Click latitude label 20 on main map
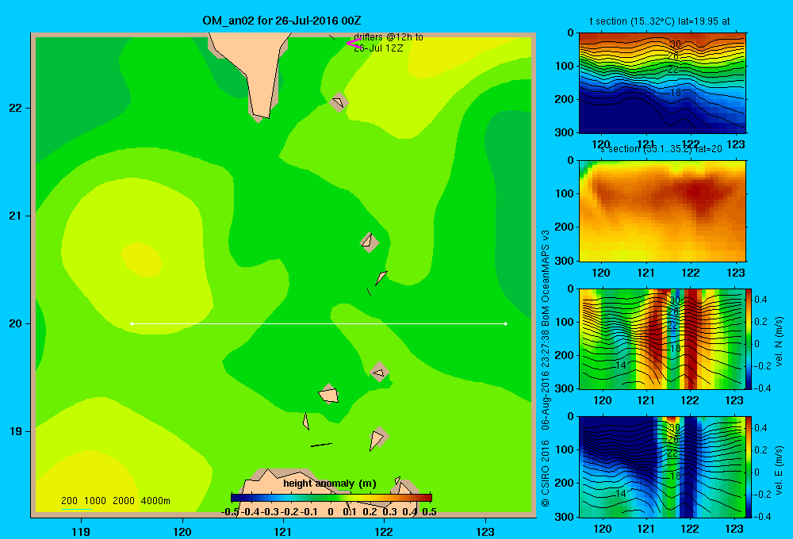This screenshot has width=793, height=539. 16,323
